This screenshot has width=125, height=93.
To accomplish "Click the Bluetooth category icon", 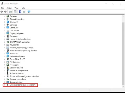I will [8, 22].
